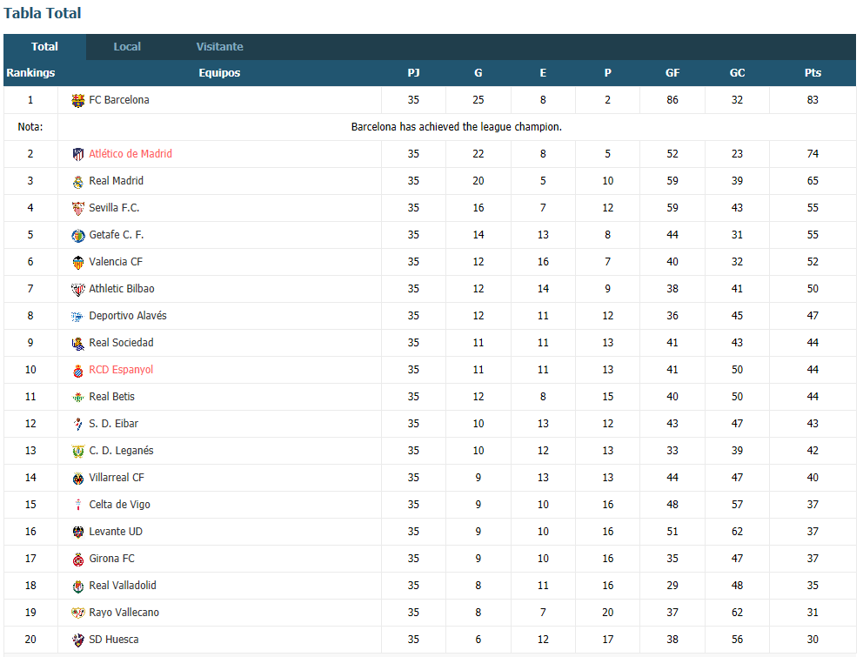This screenshot has height=657, width=863.
Task: Open the Sevilla F.C. team link
Action: click(114, 208)
